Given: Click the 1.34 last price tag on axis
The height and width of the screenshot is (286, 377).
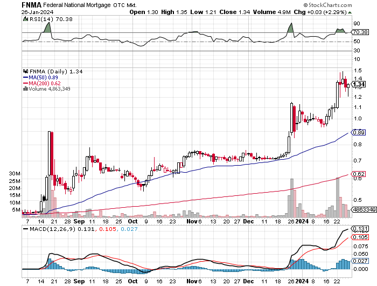Looking at the screenshot, I should tap(359, 84).
